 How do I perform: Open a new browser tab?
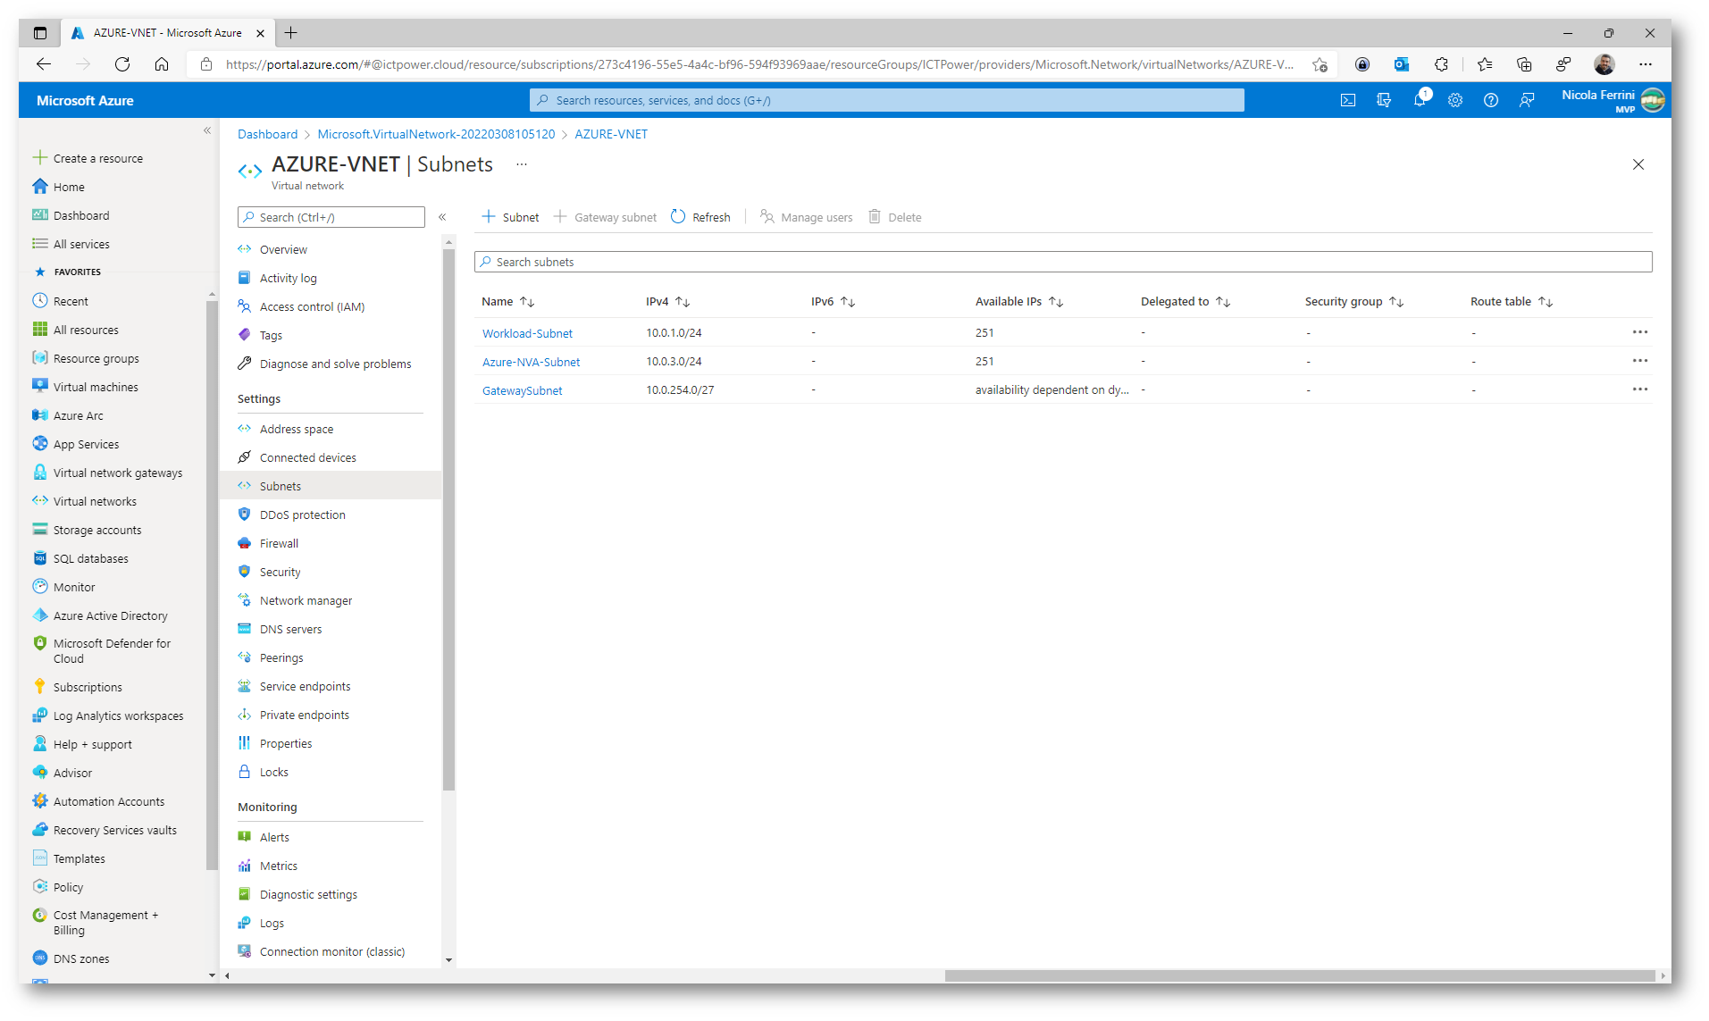(290, 33)
